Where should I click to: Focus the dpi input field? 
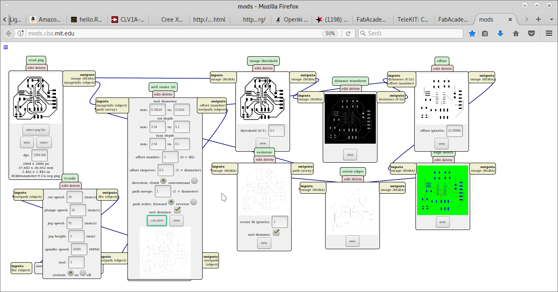[x=39, y=155]
